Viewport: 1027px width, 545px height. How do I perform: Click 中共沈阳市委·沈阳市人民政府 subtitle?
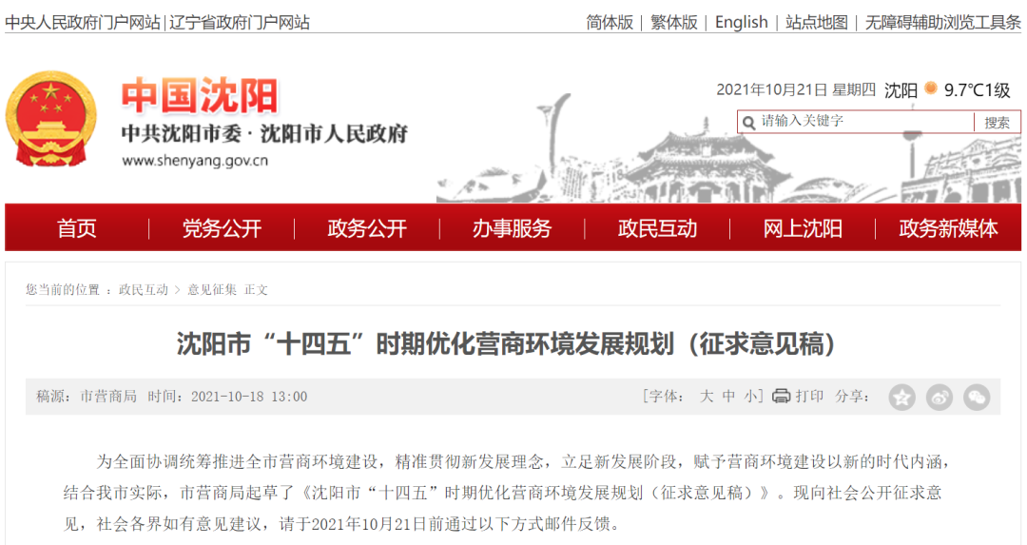(x=264, y=133)
